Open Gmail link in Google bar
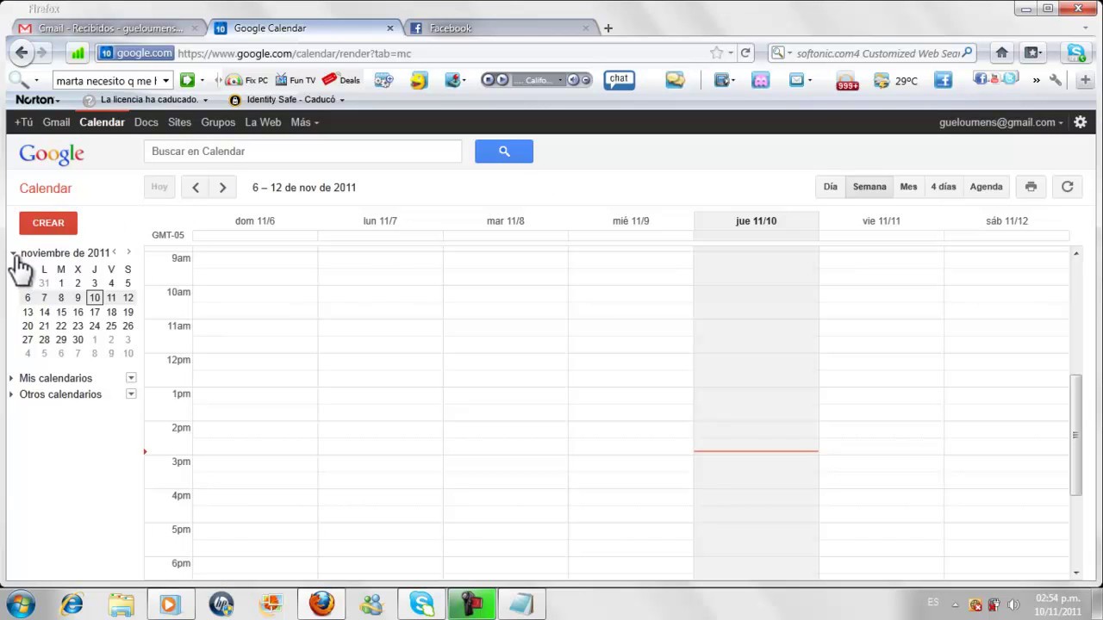This screenshot has height=620, width=1103. (56, 122)
